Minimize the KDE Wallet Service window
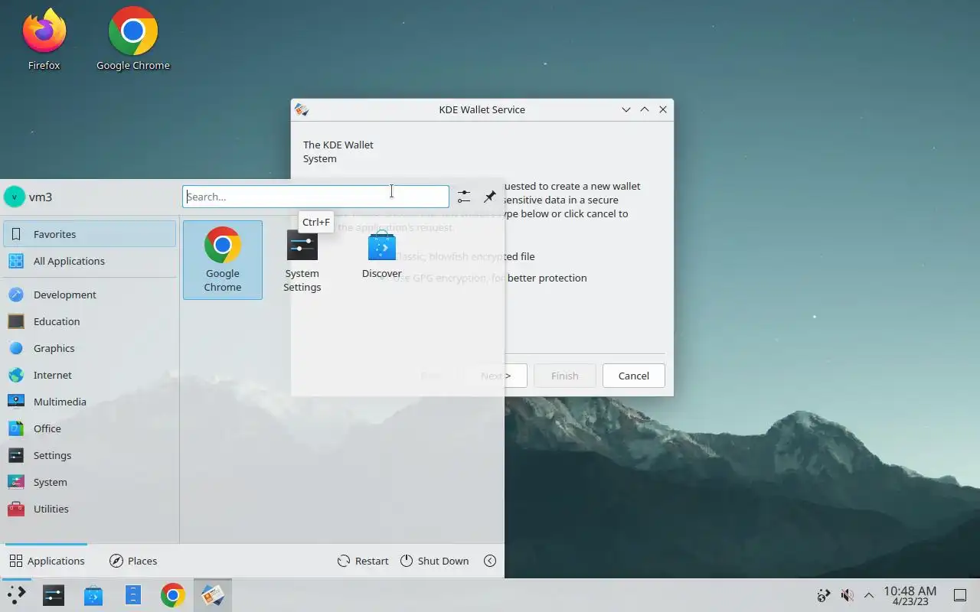This screenshot has height=612, width=980. tap(626, 109)
